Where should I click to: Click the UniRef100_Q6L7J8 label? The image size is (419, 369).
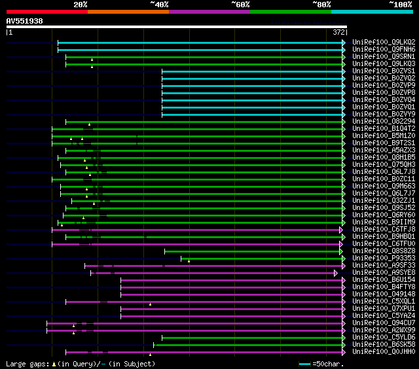(384, 172)
